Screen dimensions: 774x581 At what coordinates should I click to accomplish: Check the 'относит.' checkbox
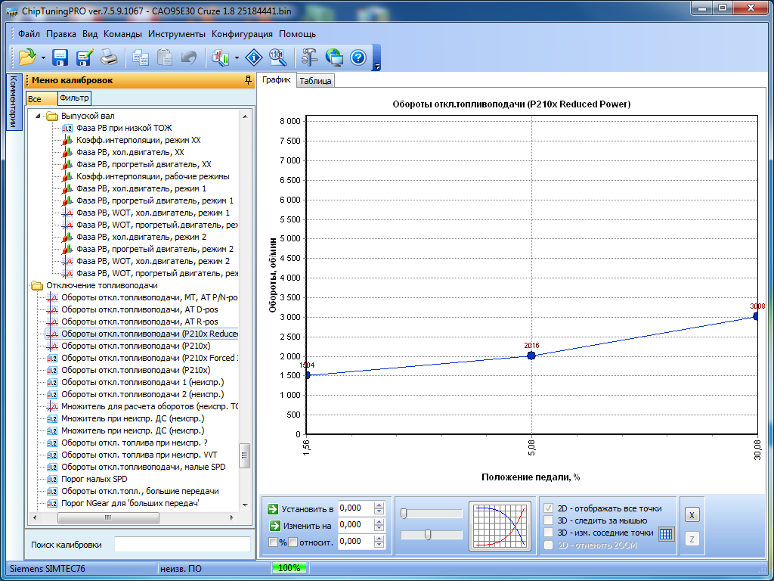tap(293, 542)
